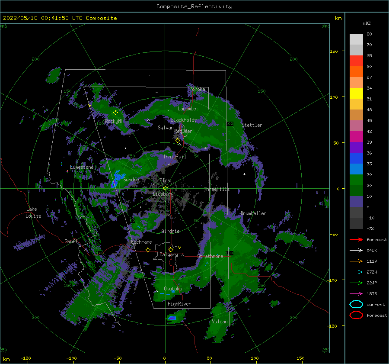The height and width of the screenshot is (364, 389).
Task: Click the Cochrane label
Action: click(141, 242)
